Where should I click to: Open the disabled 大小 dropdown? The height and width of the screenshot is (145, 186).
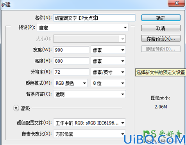pyautogui.click(x=89, y=39)
